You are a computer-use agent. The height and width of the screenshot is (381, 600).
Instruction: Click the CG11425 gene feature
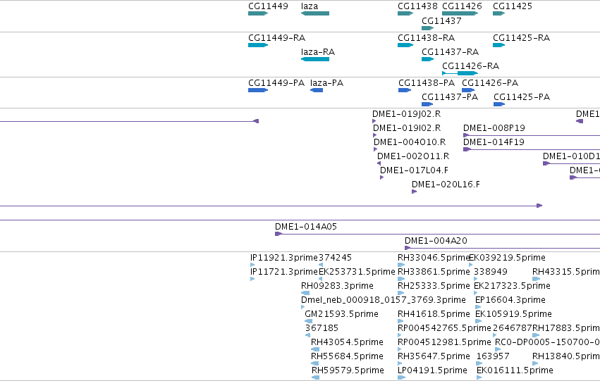498,13
